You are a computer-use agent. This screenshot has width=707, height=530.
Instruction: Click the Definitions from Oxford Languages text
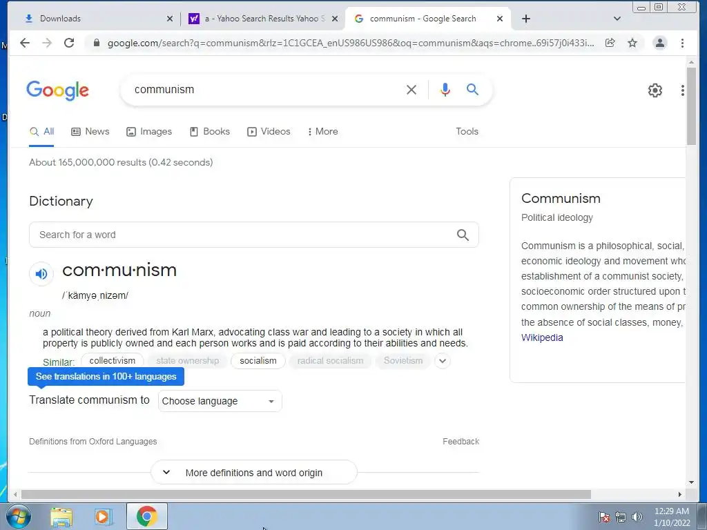(x=93, y=442)
